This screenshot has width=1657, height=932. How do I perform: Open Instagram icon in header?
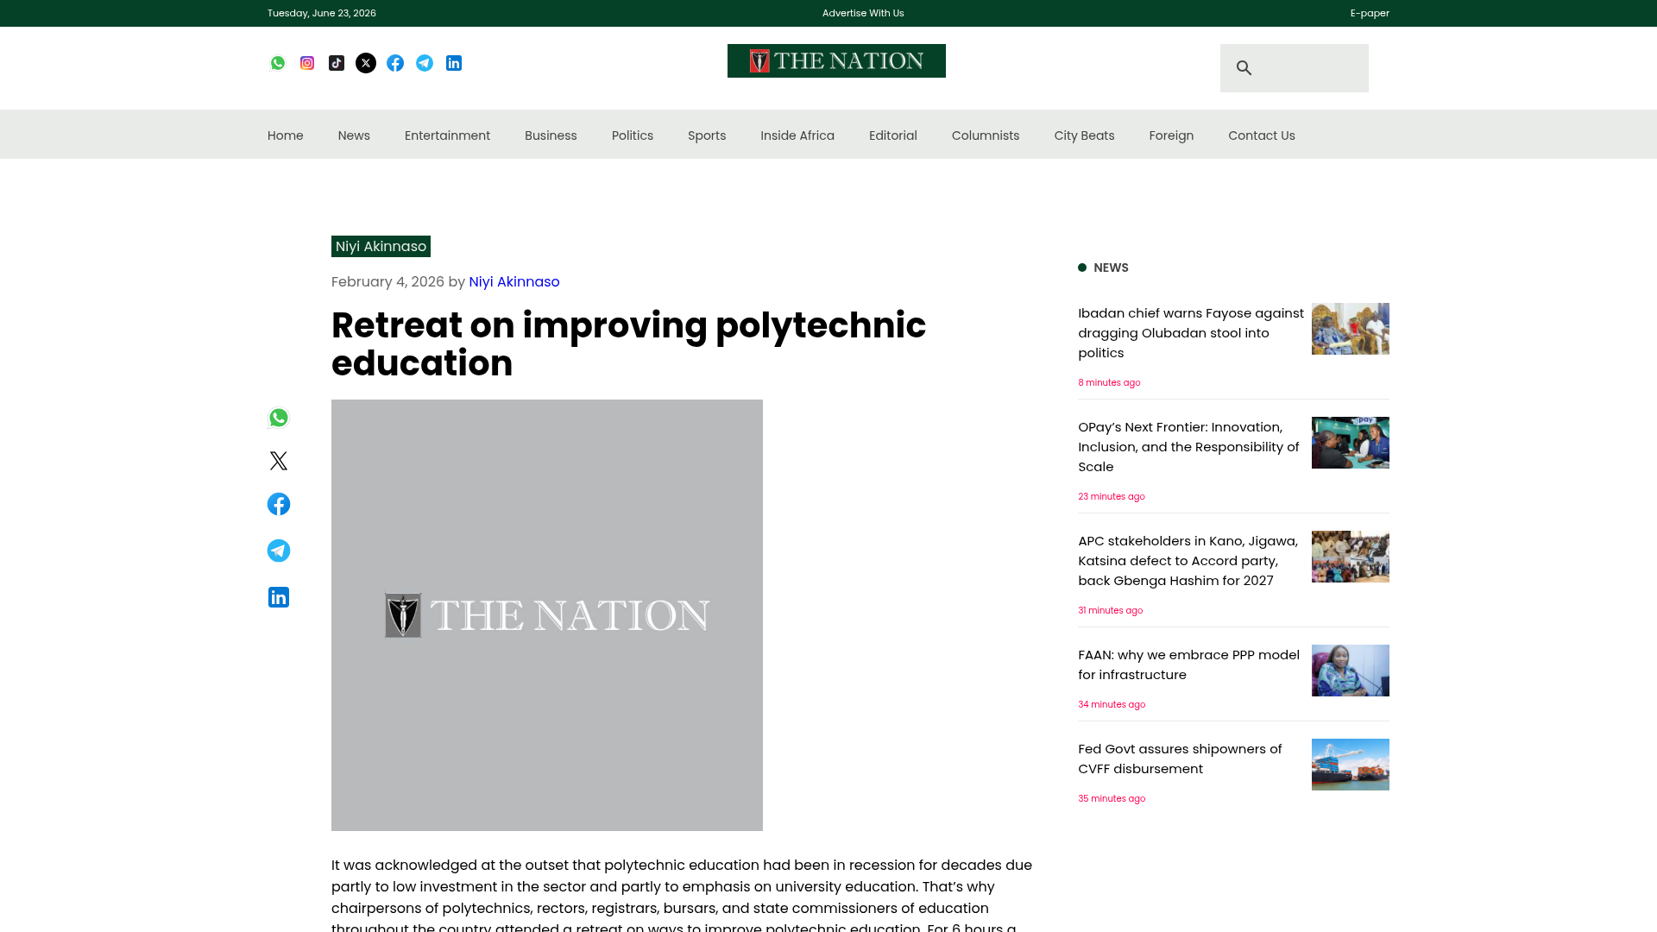coord(307,63)
